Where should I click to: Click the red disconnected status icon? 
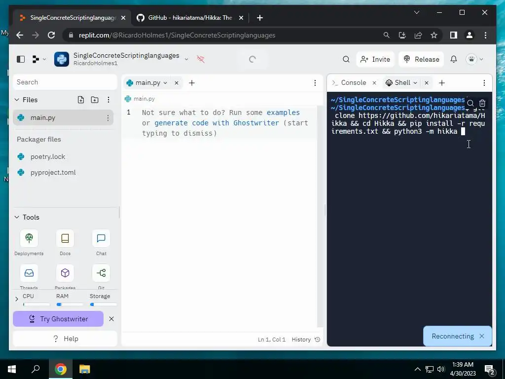point(201,59)
